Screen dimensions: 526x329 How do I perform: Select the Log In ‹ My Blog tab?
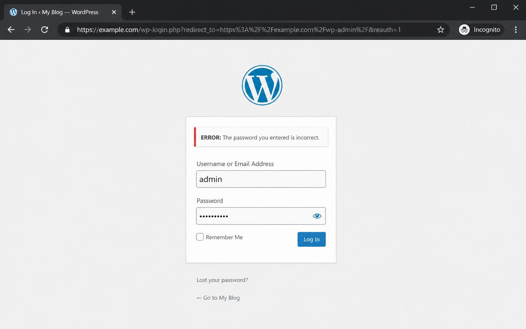coord(63,12)
